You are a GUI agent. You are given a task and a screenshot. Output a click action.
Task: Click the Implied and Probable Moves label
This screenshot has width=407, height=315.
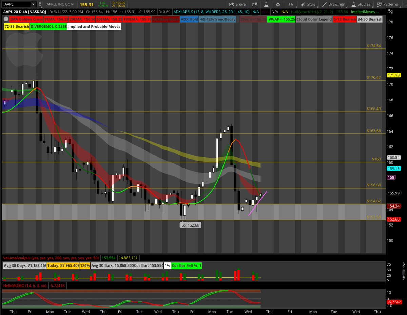coord(94,26)
